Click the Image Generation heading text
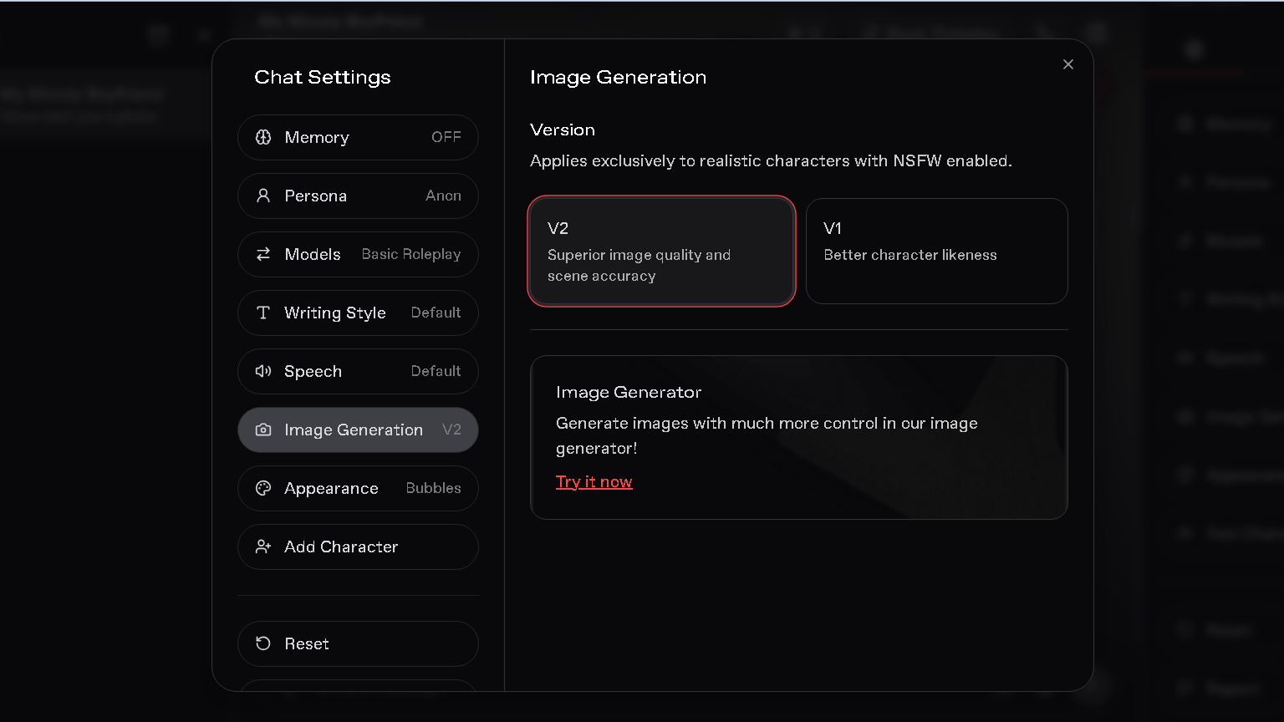The image size is (1284, 722). [618, 77]
